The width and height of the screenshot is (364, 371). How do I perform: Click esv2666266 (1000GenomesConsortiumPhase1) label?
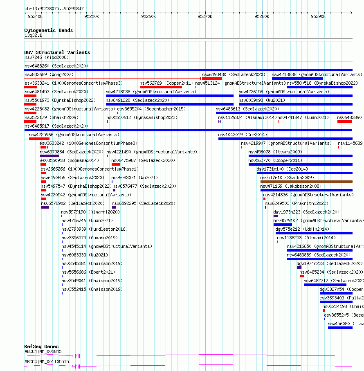coord(90,169)
